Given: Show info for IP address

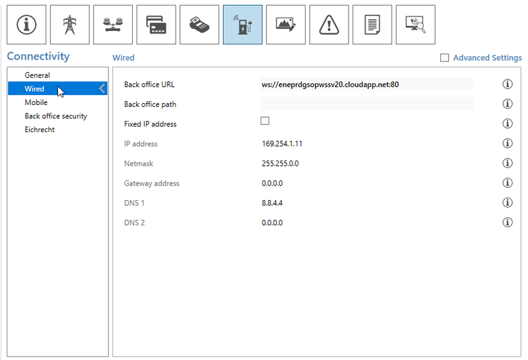Looking at the screenshot, I should point(508,143).
